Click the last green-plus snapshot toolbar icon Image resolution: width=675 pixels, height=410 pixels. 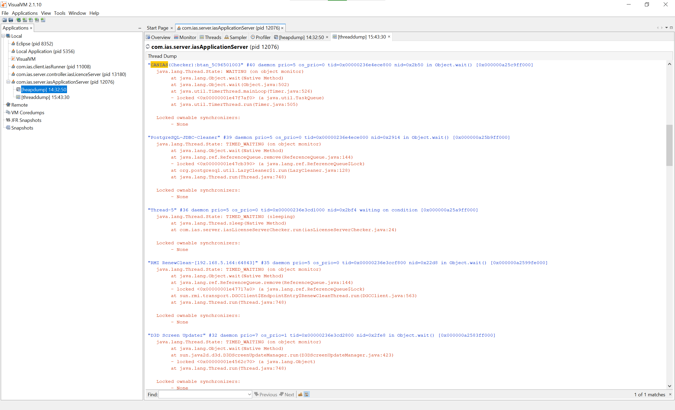pos(43,20)
